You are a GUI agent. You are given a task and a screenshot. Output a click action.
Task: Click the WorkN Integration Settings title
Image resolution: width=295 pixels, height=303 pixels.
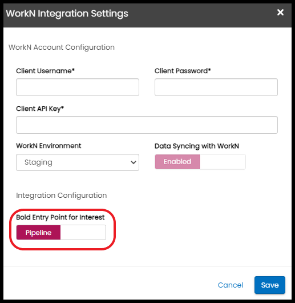pyautogui.click(x=67, y=14)
